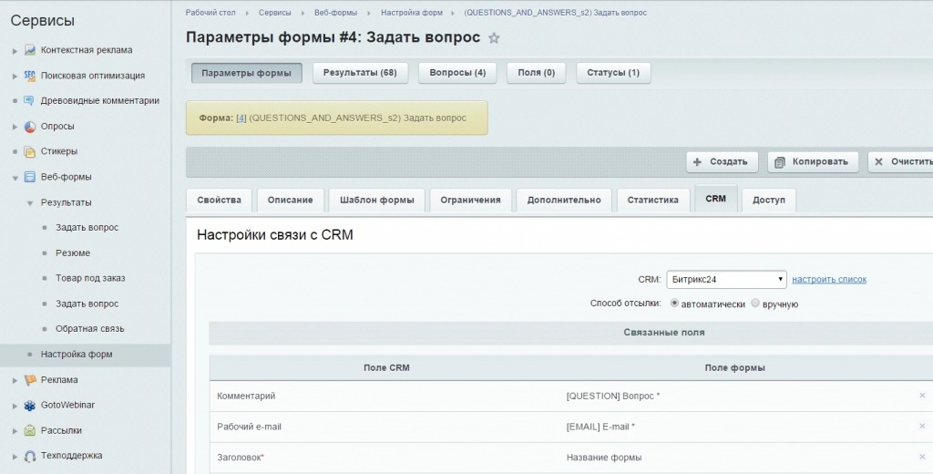The height and width of the screenshot is (474, 933).
Task: Switch to the Свойства tab
Action: (219, 200)
